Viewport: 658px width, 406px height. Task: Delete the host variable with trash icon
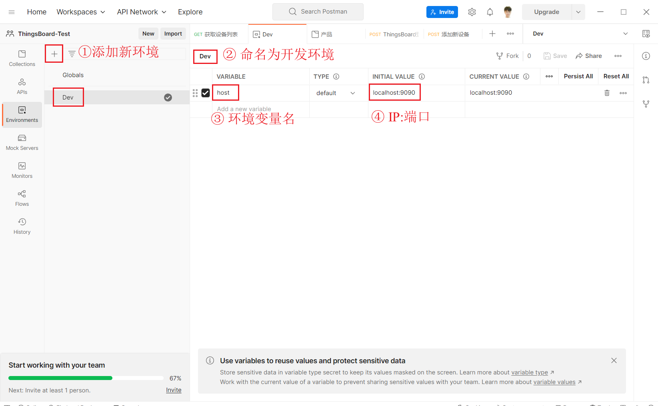tap(607, 93)
